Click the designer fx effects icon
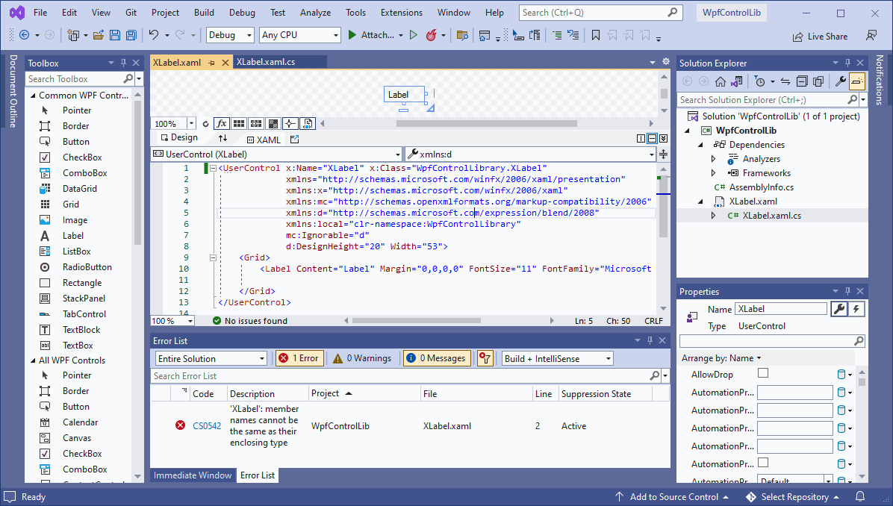The width and height of the screenshot is (893, 506). click(x=222, y=123)
